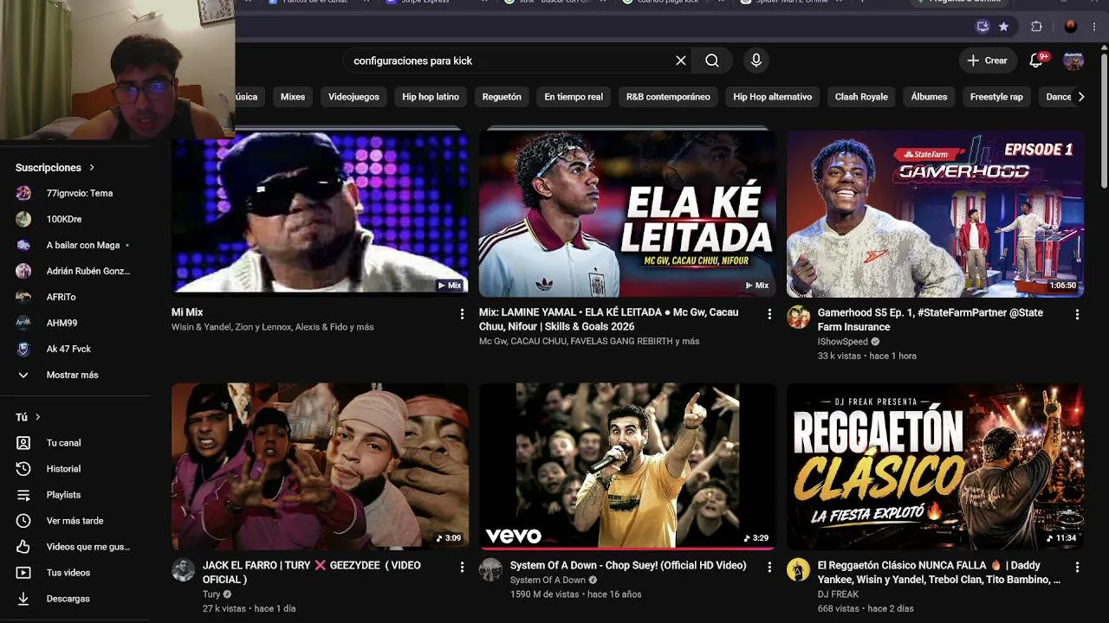Play the JACK EL FARRO thumbnail
Image resolution: width=1109 pixels, height=623 pixels.
[320, 466]
